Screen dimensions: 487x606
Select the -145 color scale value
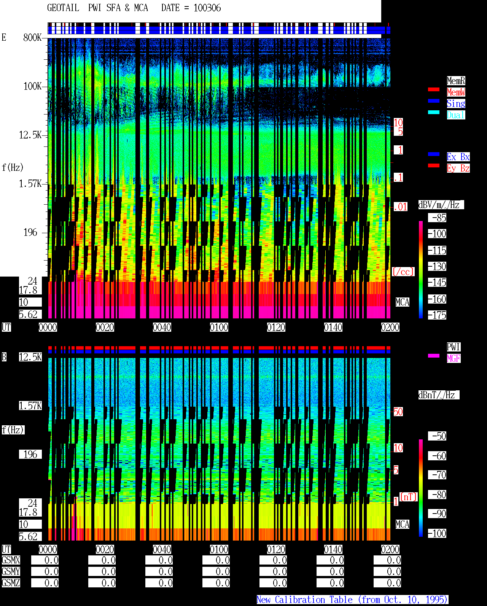(x=437, y=282)
